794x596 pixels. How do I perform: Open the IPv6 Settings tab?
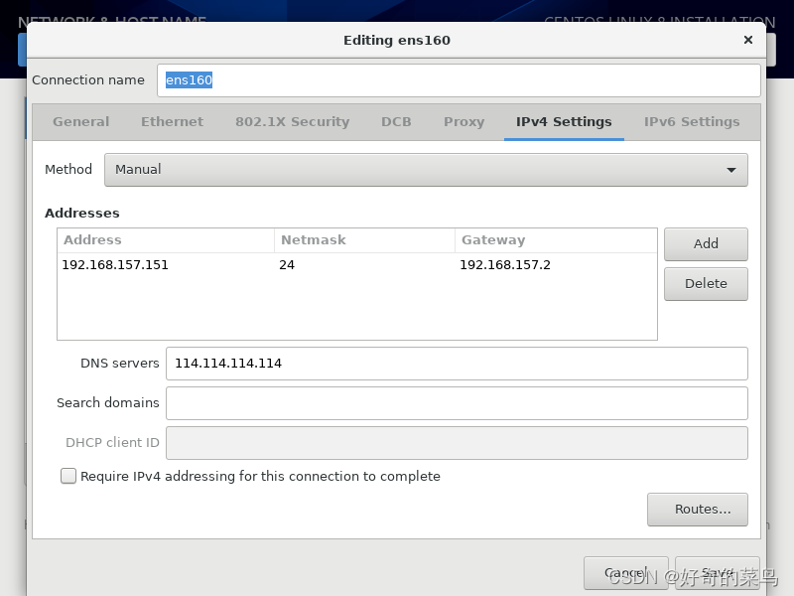(x=692, y=121)
